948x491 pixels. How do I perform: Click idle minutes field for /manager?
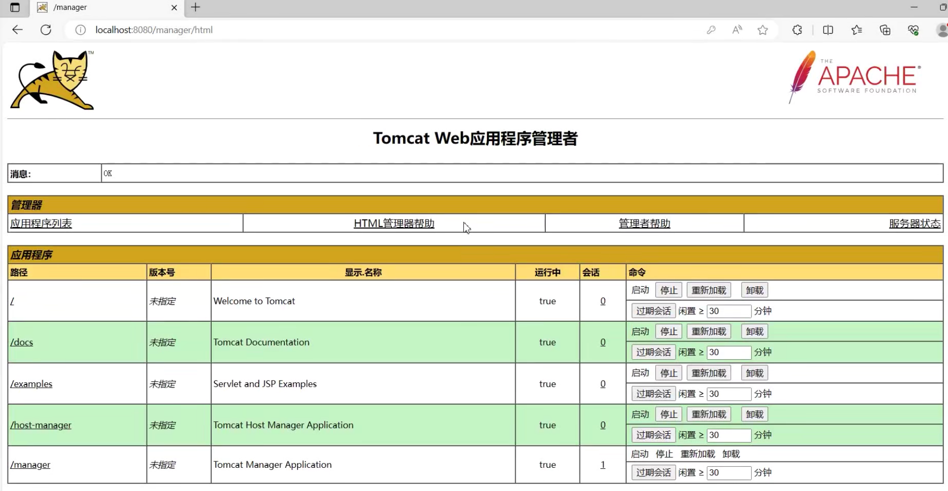[x=729, y=473]
